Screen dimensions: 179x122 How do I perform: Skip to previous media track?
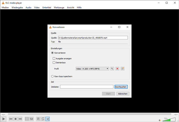tap(11, 119)
